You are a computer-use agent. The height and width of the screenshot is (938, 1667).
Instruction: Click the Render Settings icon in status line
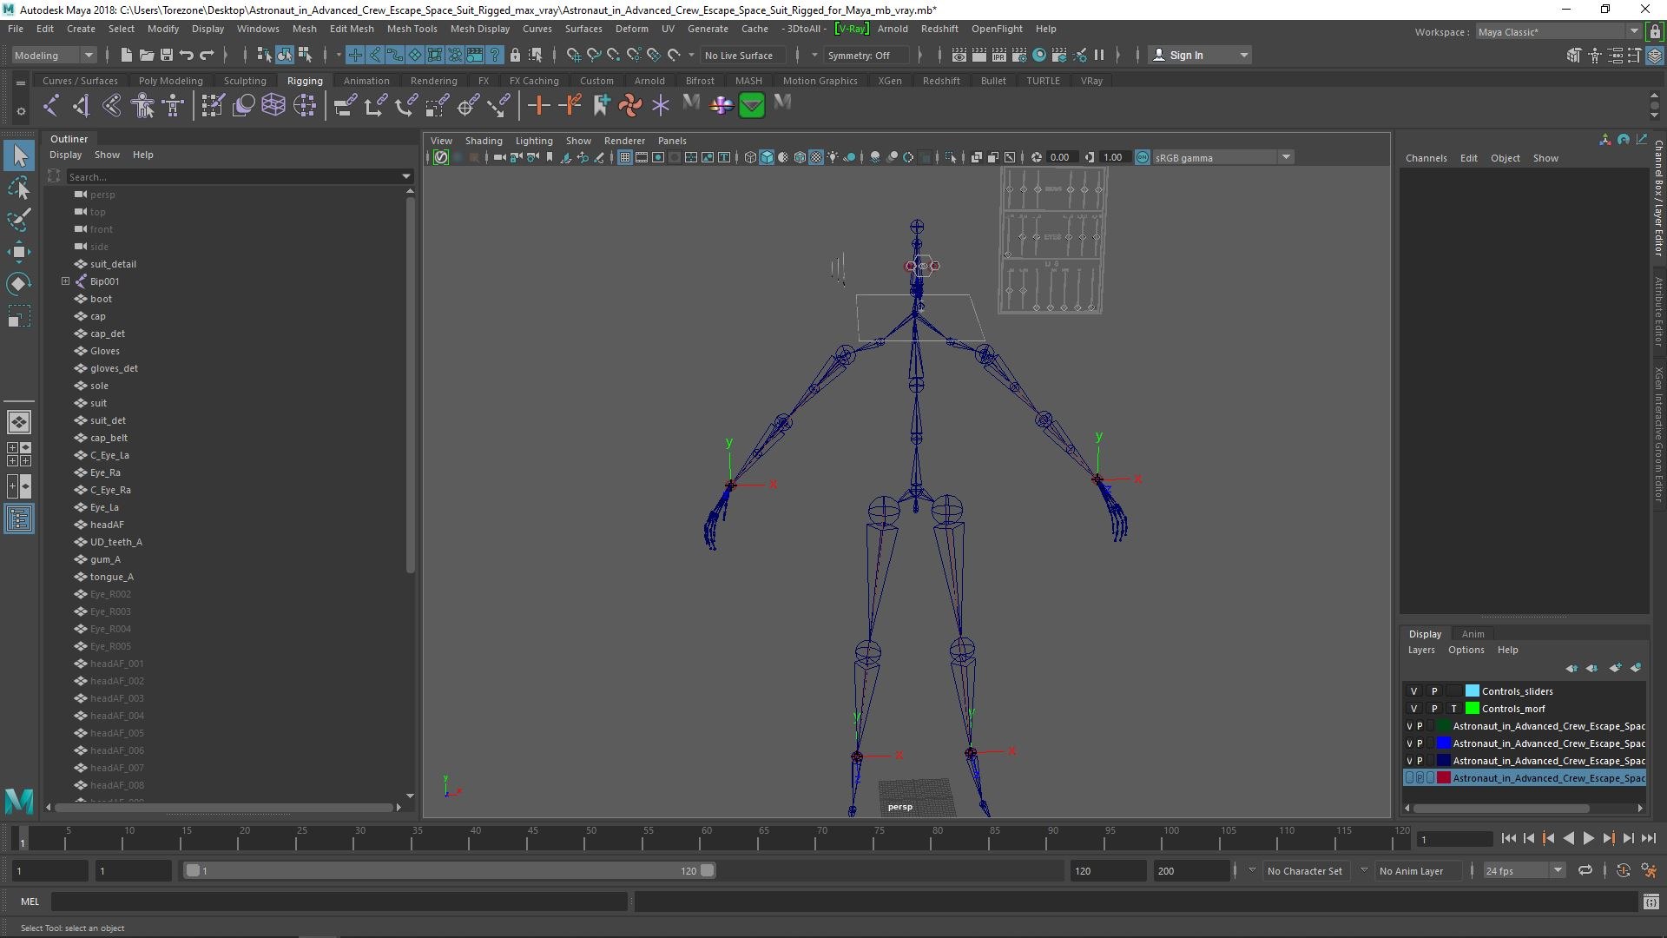[1019, 56]
